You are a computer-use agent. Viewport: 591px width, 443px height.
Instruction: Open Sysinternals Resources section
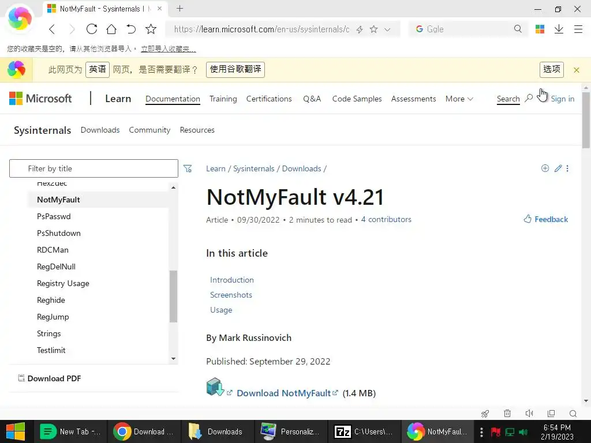click(x=197, y=130)
